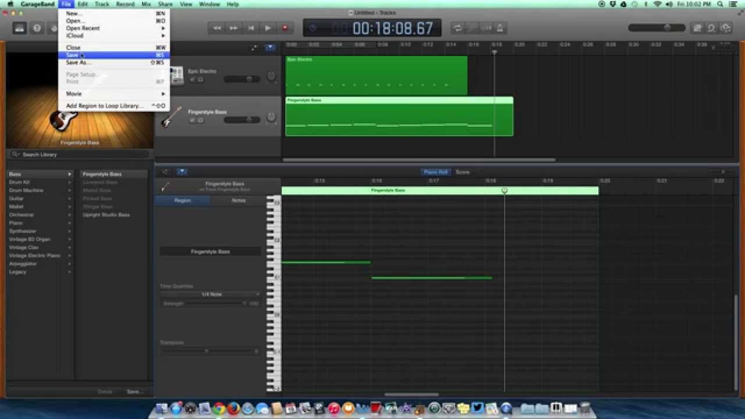
Task: Solo the Epic Electro track
Action: coord(200,79)
